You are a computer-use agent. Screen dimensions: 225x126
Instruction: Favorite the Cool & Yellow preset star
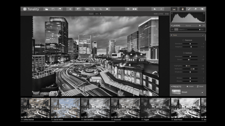(x=52, y=120)
